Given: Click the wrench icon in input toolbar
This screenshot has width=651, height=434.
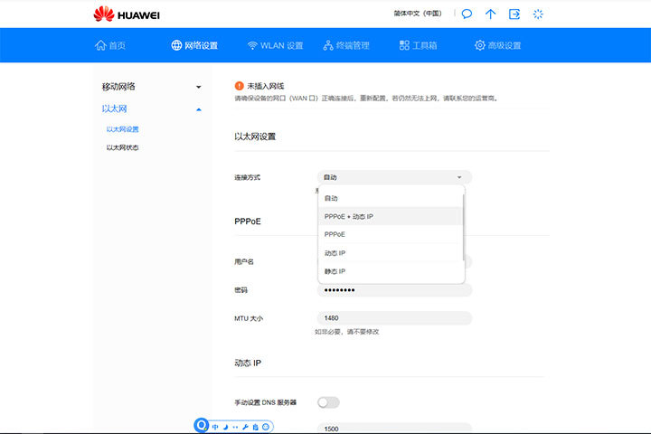Looking at the screenshot, I should coord(245,426).
